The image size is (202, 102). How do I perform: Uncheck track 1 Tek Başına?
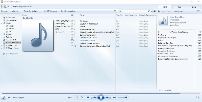(x=72, y=21)
